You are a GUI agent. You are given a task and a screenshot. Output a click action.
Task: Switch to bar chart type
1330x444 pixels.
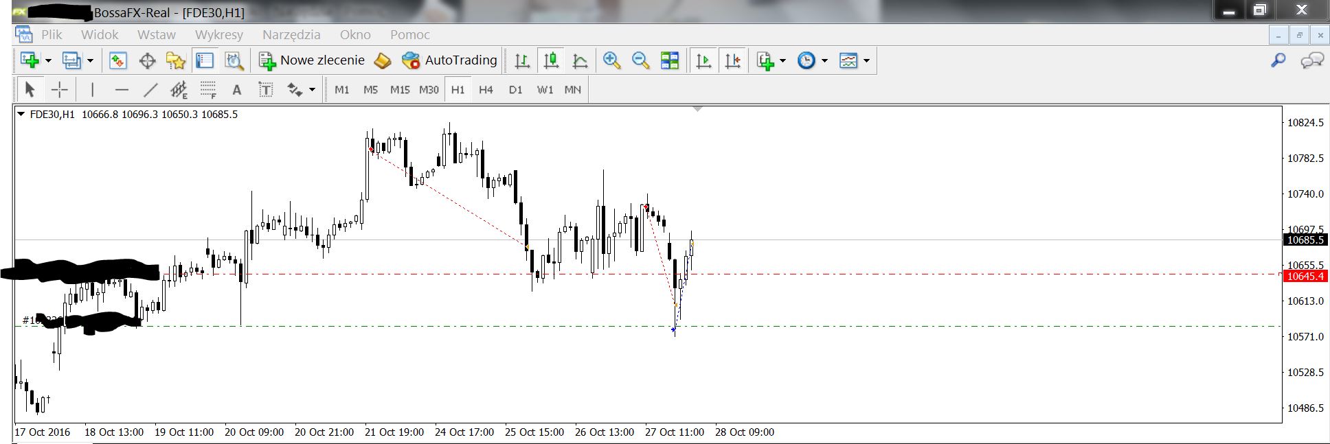click(522, 60)
